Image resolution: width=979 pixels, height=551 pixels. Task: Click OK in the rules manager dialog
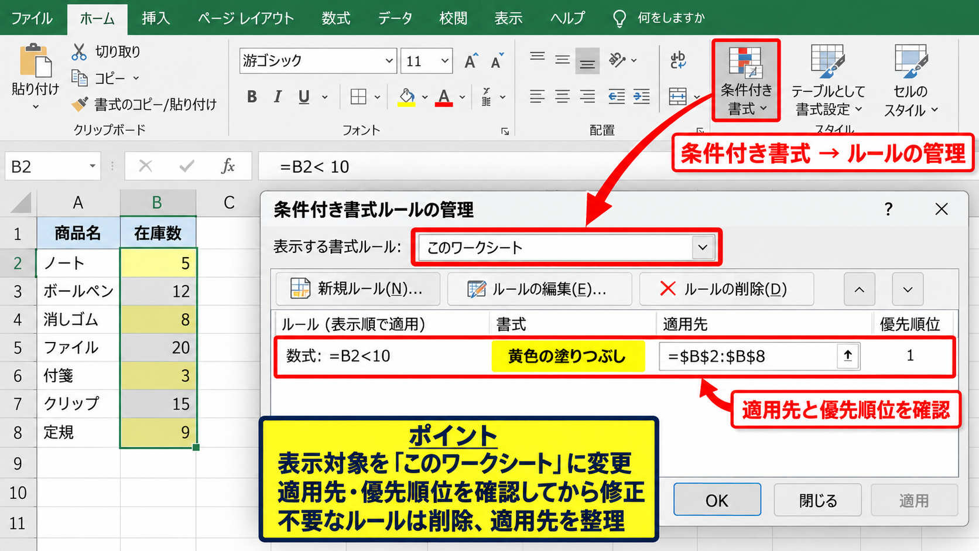click(717, 500)
